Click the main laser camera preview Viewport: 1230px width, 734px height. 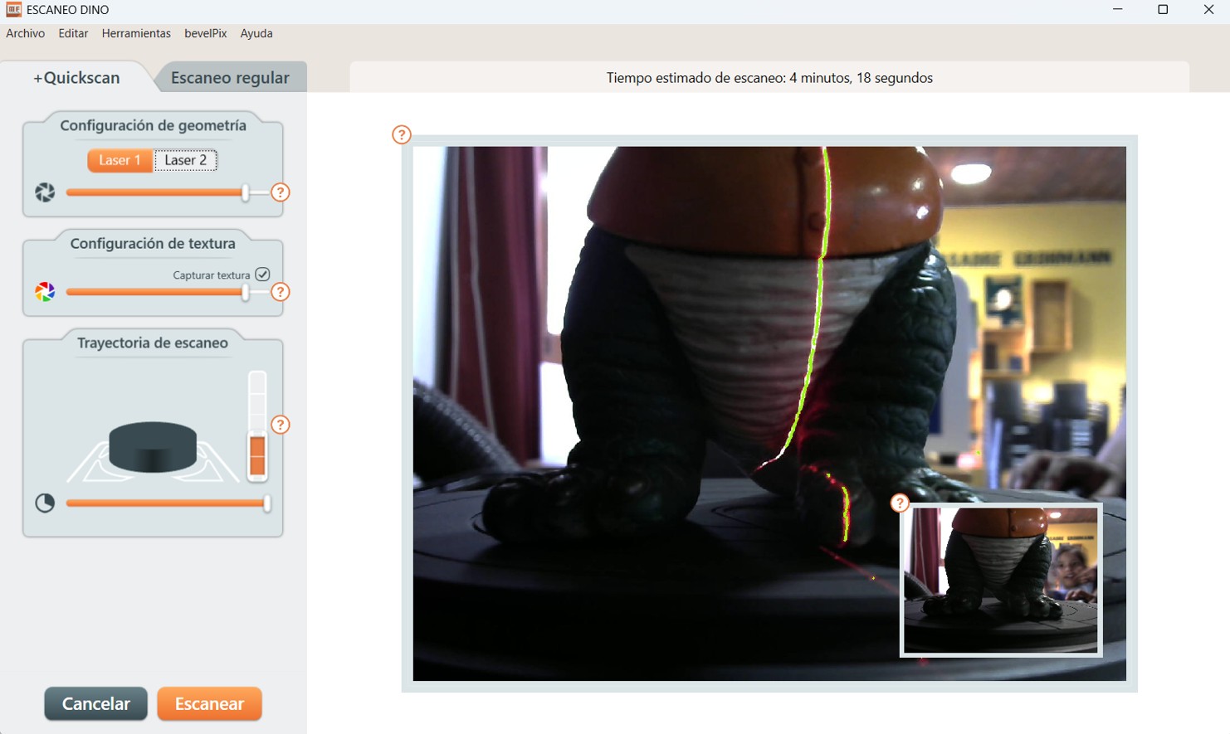769,414
